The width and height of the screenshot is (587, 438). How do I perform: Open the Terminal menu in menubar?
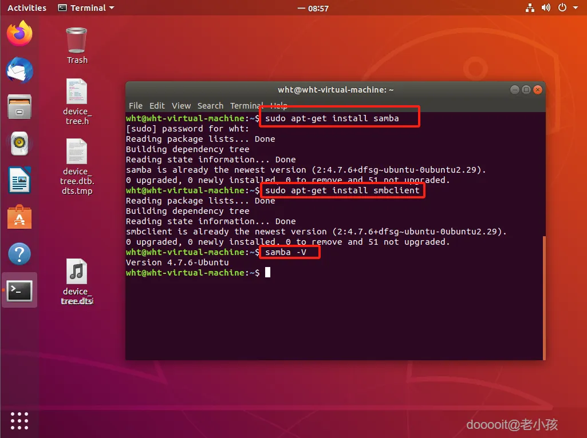[246, 106]
